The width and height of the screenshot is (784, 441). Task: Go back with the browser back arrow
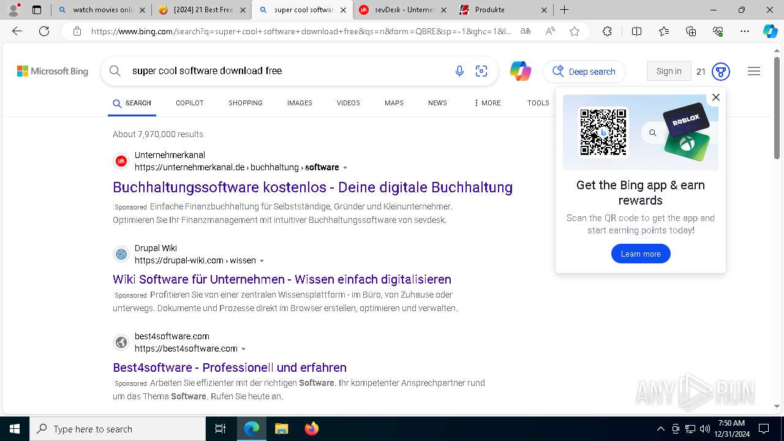coord(17,31)
